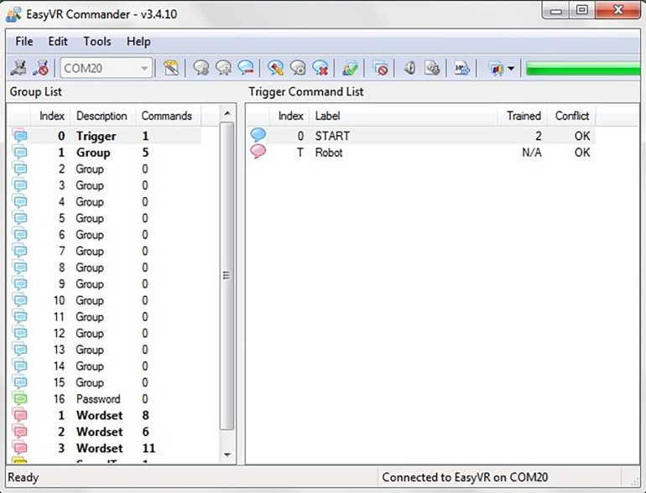Select the START command row

tap(422, 136)
